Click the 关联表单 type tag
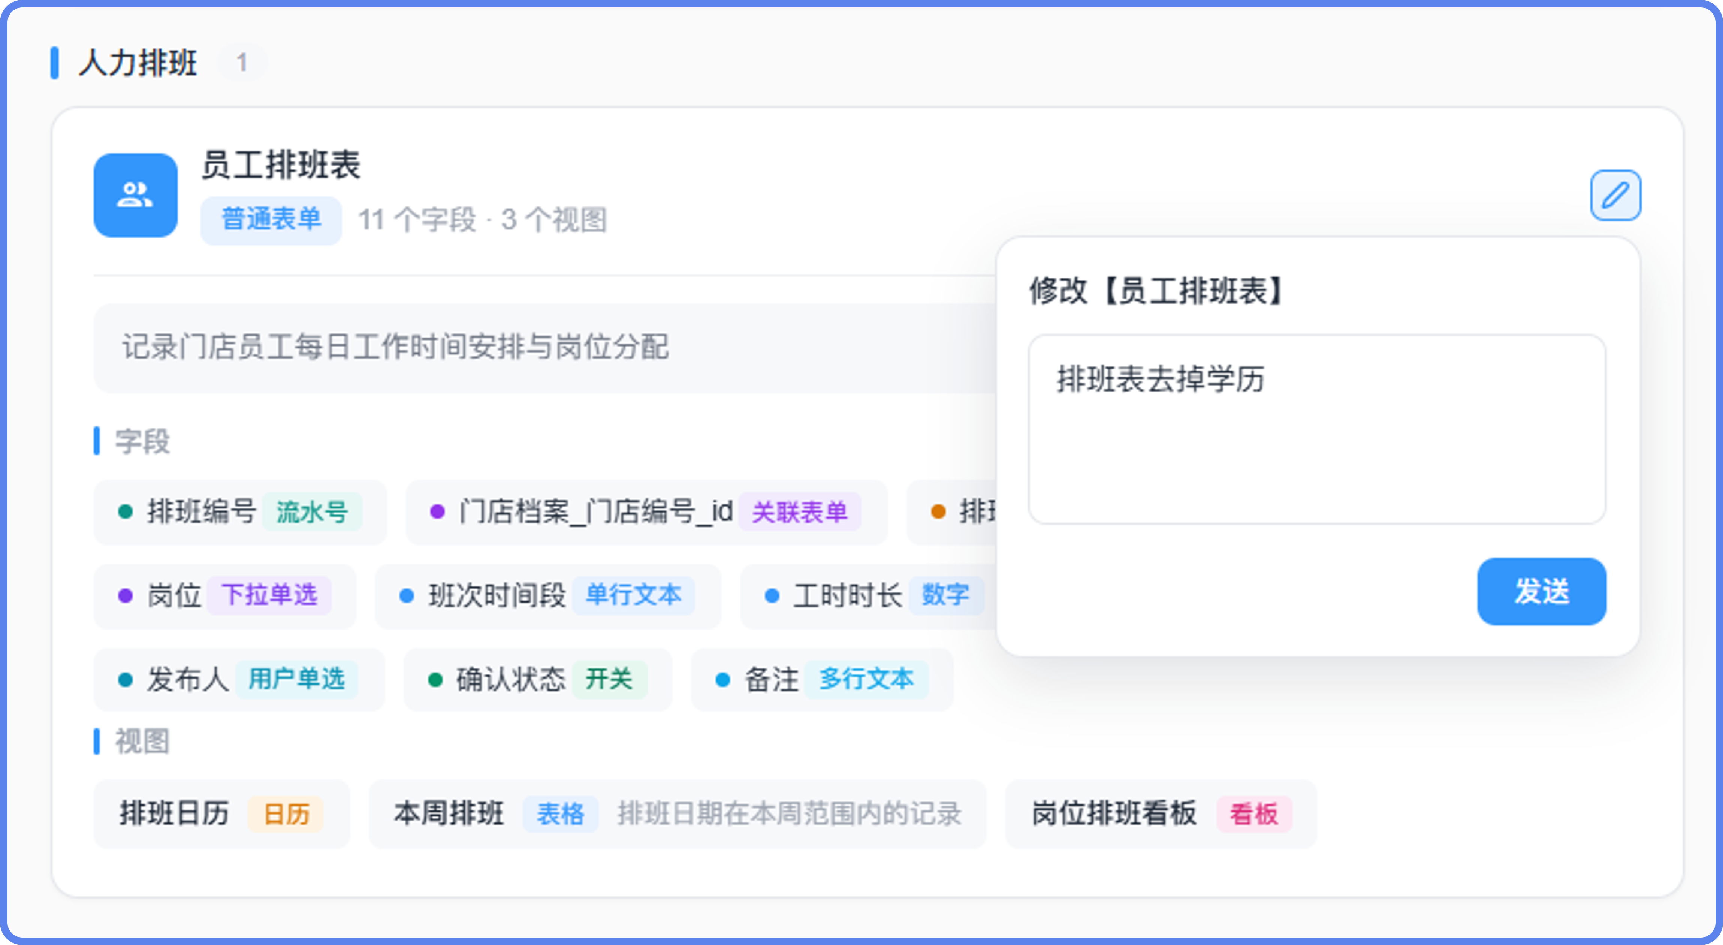This screenshot has width=1723, height=945. coord(799,512)
